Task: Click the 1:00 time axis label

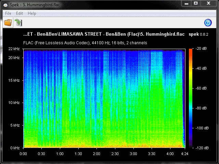Action: [60, 154]
